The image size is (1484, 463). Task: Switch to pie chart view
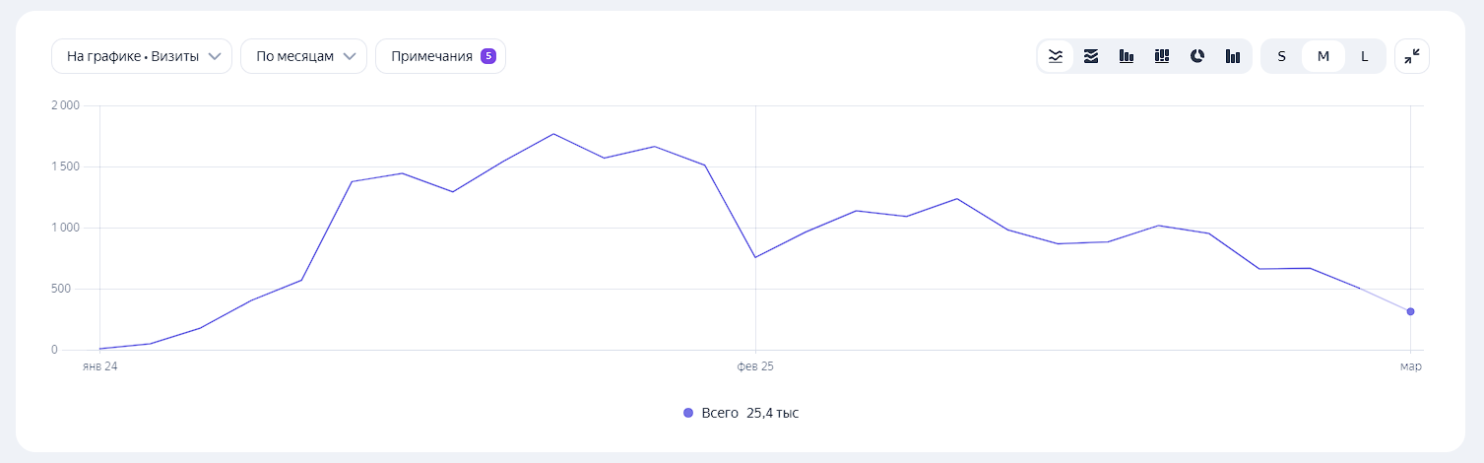pos(1197,56)
